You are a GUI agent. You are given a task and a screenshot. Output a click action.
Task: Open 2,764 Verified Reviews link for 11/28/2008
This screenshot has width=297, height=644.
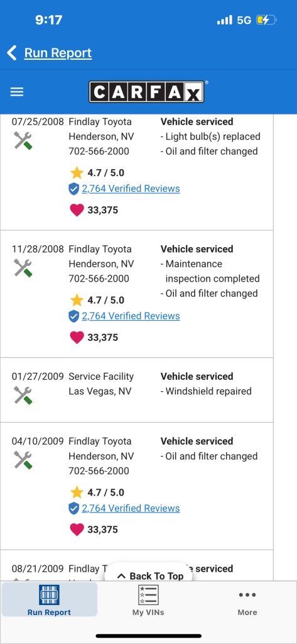pos(131,316)
